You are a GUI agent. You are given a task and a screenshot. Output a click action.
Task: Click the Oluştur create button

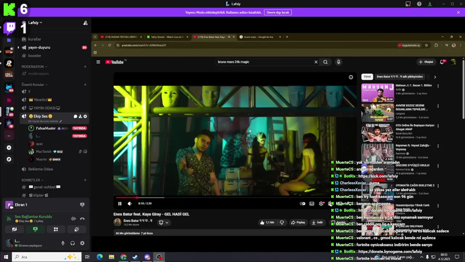[x=426, y=62]
